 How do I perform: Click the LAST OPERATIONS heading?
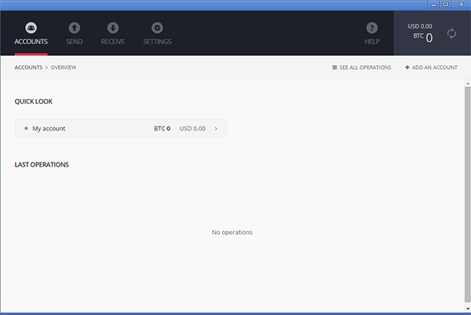coord(42,165)
